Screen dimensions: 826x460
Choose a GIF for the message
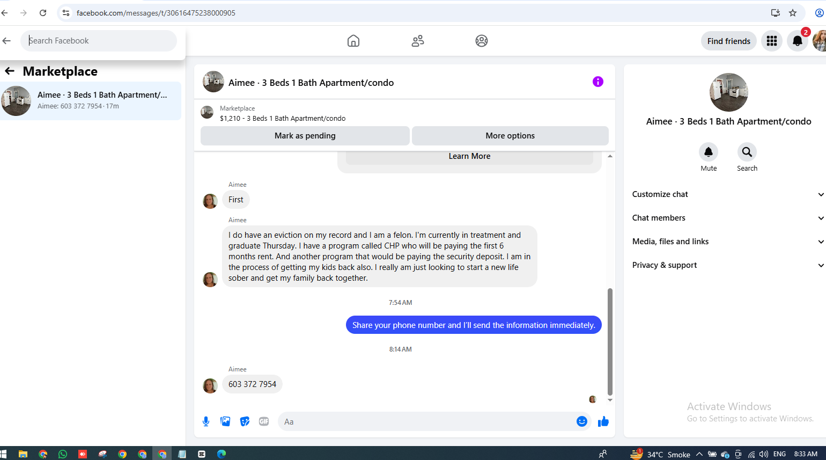pos(264,422)
